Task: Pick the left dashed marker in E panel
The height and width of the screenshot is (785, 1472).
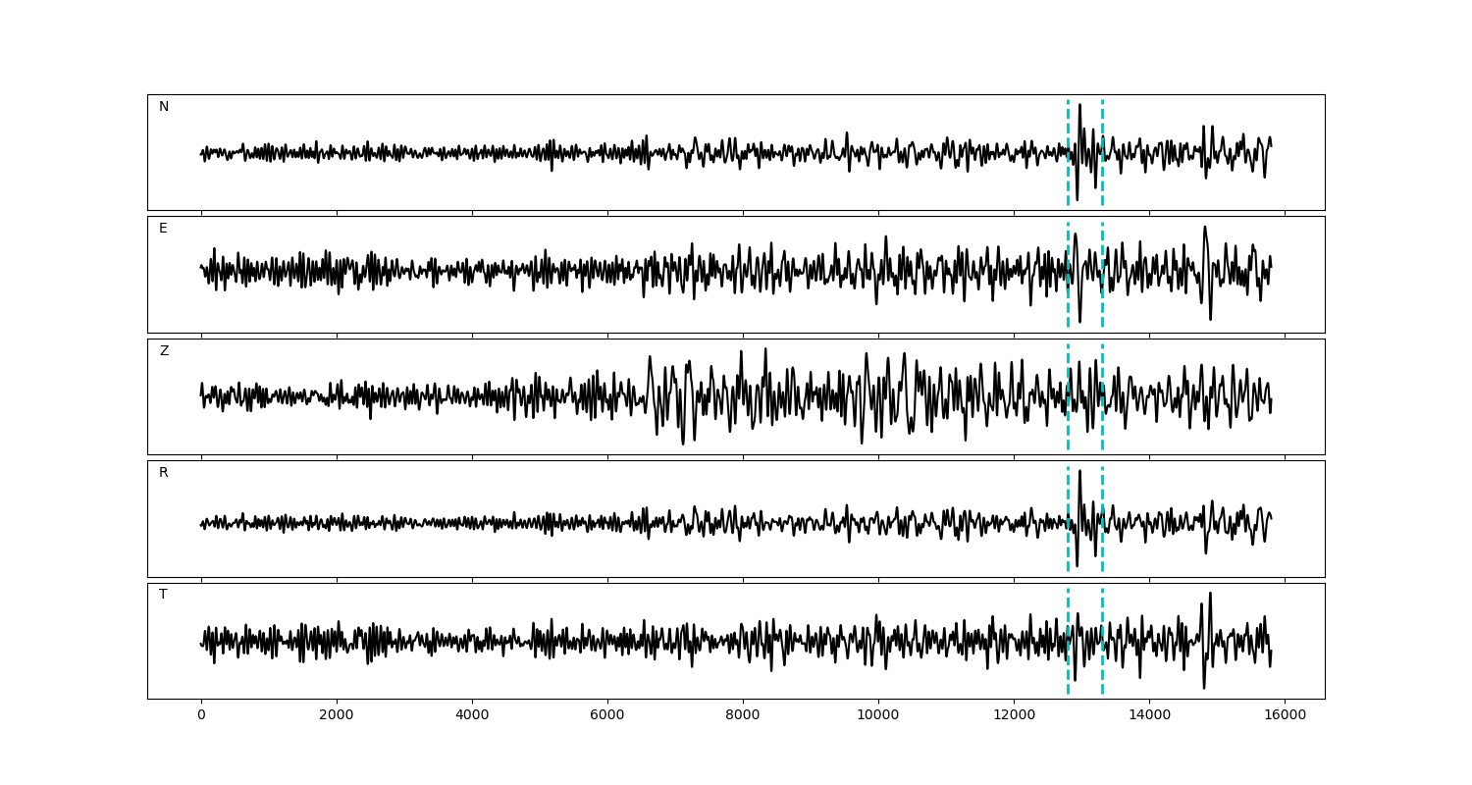Action: (x=1068, y=245)
